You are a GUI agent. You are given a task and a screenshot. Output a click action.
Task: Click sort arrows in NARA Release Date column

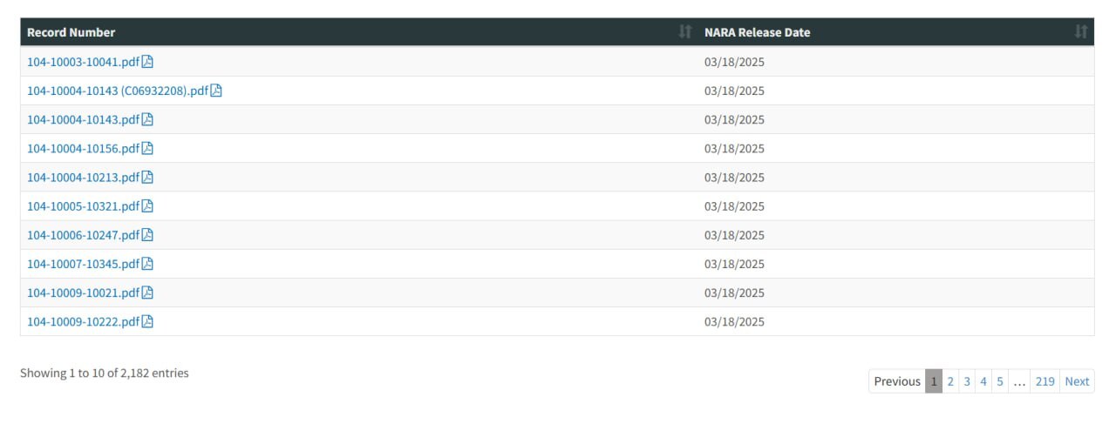(1080, 32)
